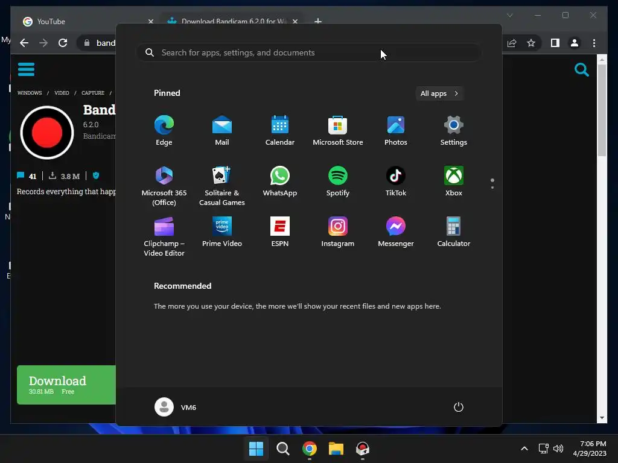Image resolution: width=618 pixels, height=463 pixels.
Task: Open the Chrome three-dot menu
Action: click(x=594, y=43)
